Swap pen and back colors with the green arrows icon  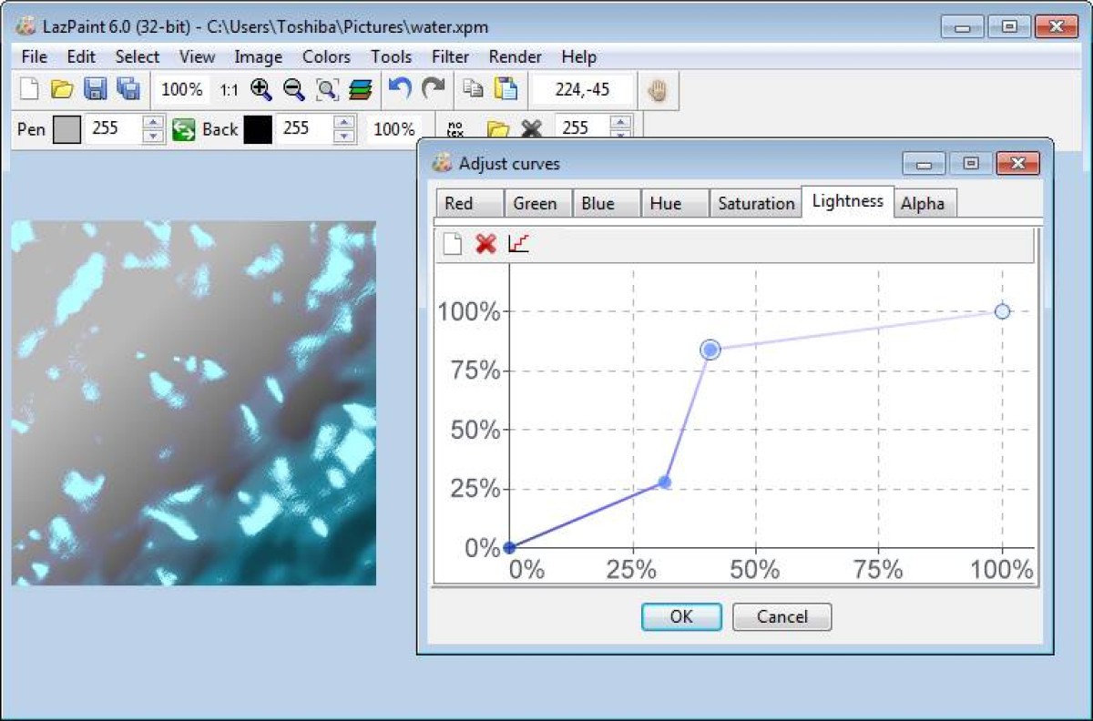click(x=184, y=129)
